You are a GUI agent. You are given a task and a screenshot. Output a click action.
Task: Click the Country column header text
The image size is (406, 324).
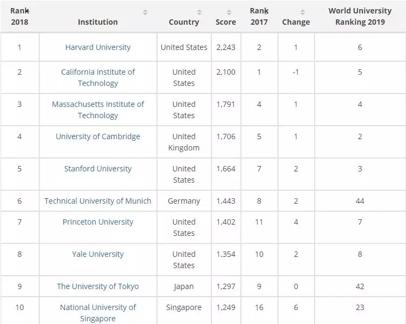pos(184,22)
